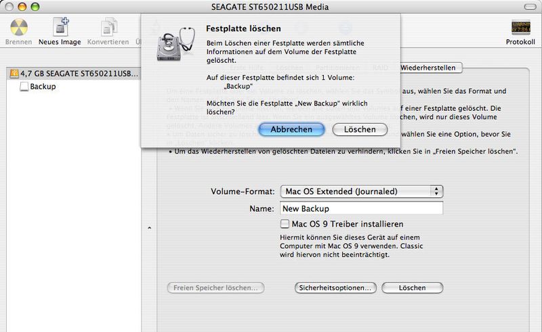Confirm erase with the dialog Löschen button

pos(360,129)
